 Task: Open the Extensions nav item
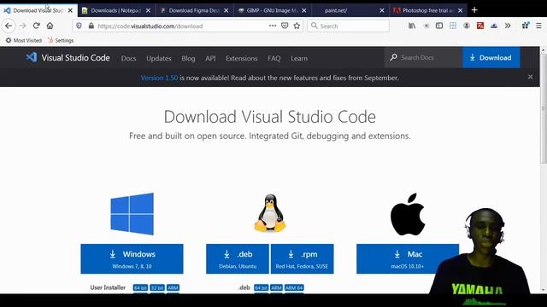point(241,59)
